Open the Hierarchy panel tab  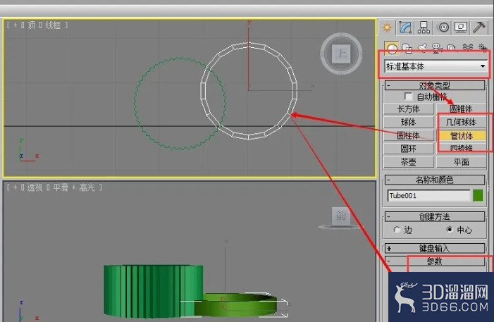point(424,27)
